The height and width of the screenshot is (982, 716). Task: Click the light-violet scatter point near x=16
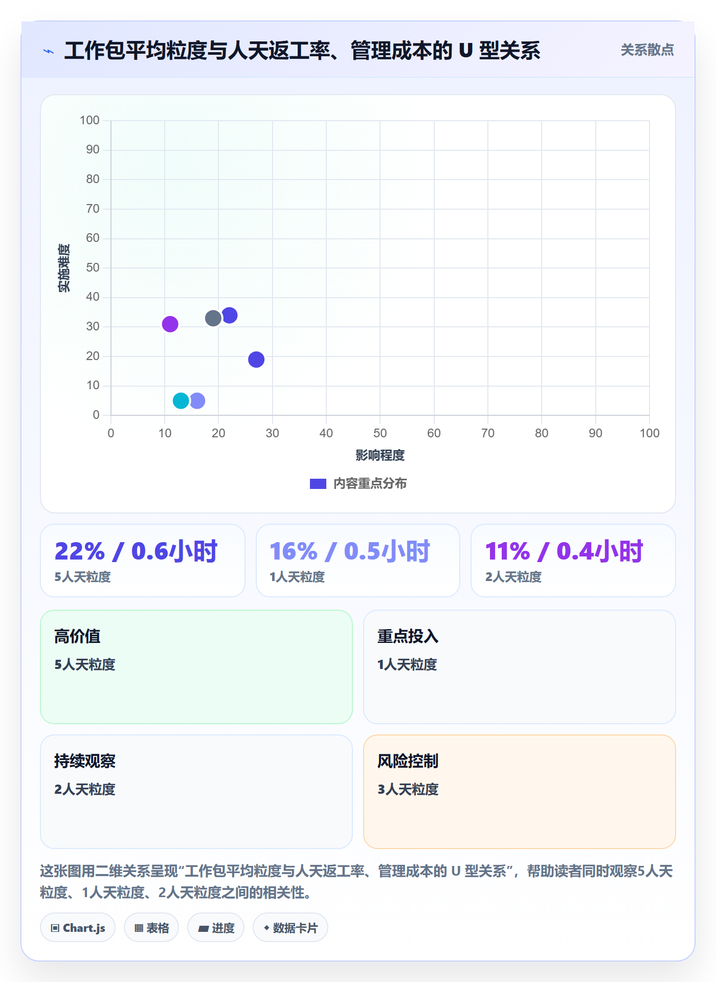198,401
